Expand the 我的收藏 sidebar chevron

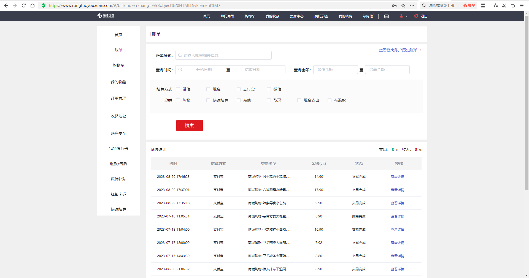coord(133,82)
